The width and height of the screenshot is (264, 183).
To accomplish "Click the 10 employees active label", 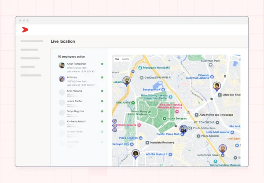I will click(71, 57).
